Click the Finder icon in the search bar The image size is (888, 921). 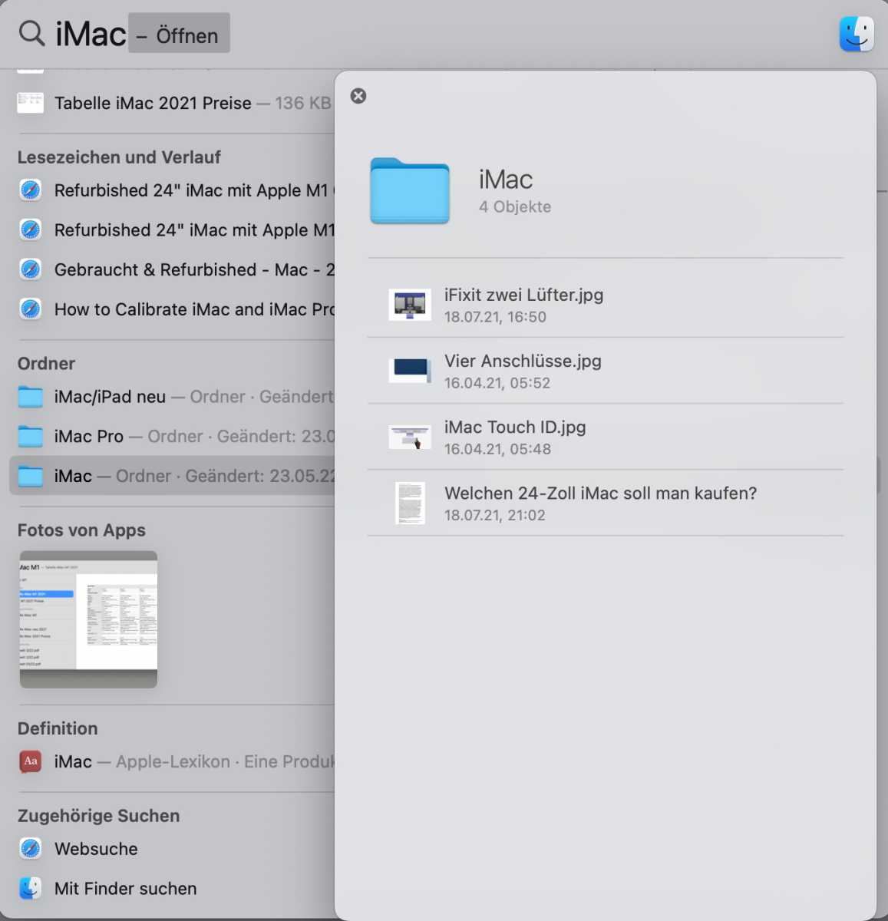[x=857, y=34]
